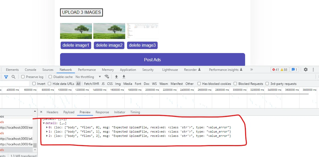Switch to the Elements tab
Screen dimensions: 319x157
12,69
